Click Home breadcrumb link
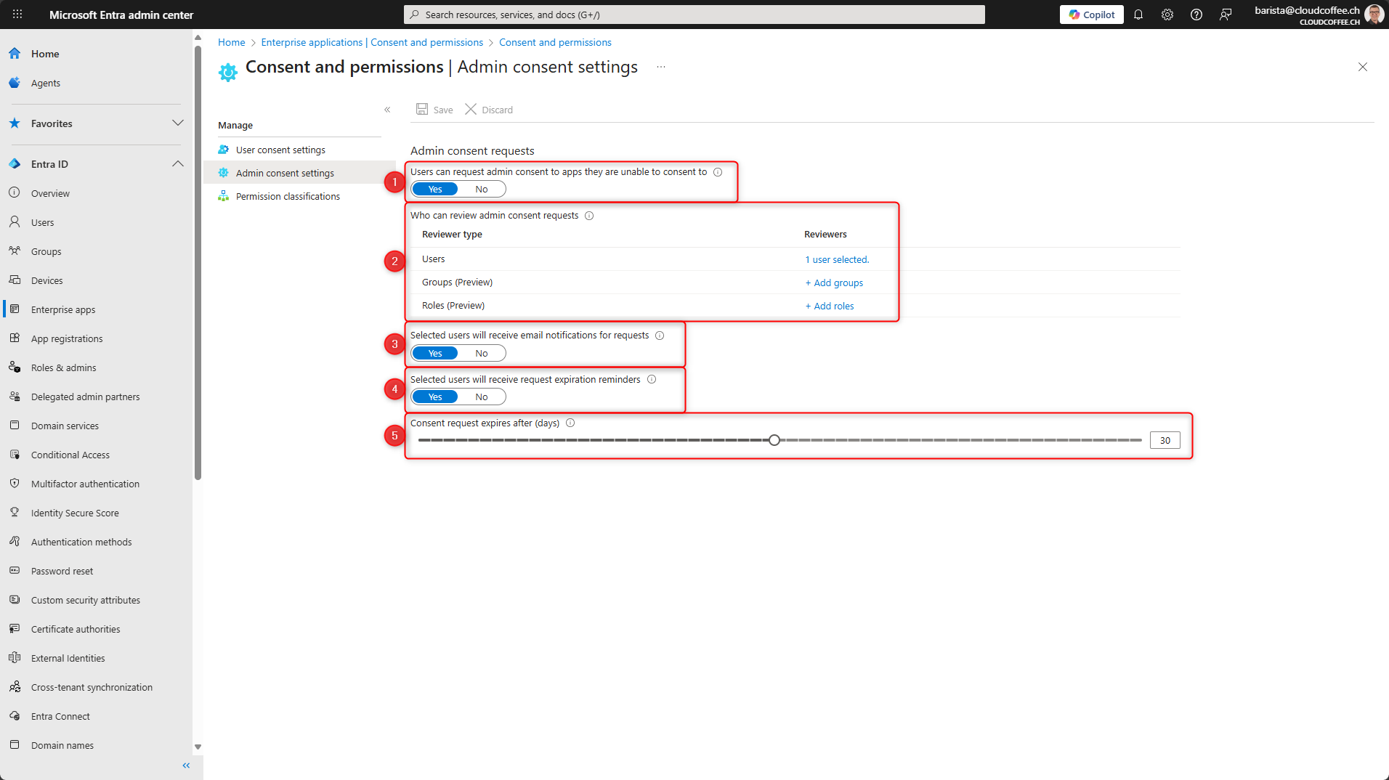The height and width of the screenshot is (780, 1389). [231, 42]
